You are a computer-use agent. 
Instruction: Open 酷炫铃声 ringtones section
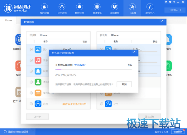79,9
